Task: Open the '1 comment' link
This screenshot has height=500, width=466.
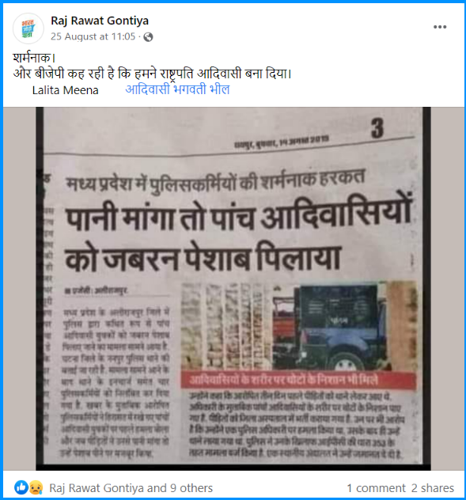Action: [376, 488]
